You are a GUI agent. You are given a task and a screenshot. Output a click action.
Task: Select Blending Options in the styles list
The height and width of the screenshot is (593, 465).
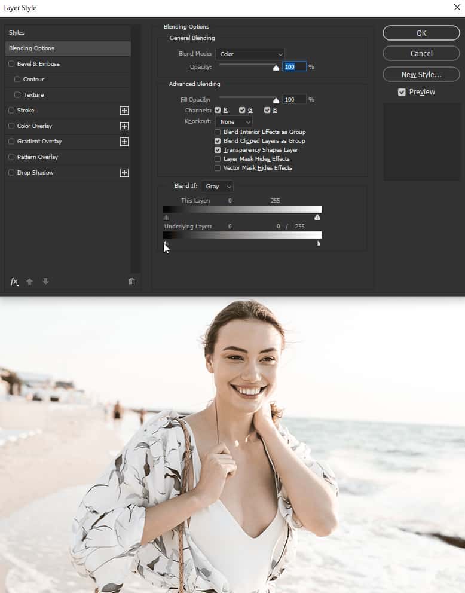(x=67, y=48)
